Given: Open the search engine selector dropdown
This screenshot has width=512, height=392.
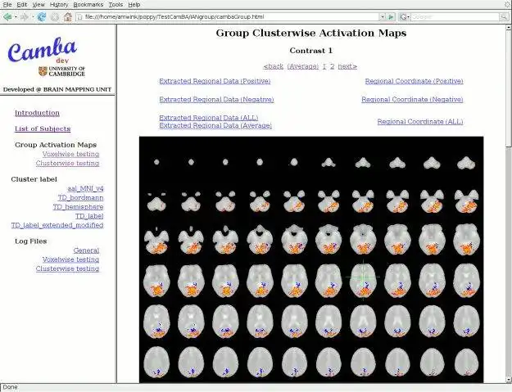Looking at the screenshot, I should [404, 16].
